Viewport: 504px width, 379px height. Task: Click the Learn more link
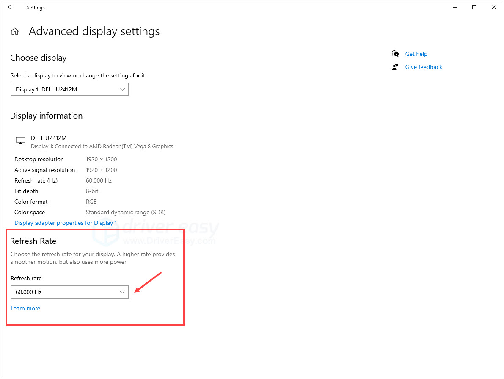coord(25,308)
